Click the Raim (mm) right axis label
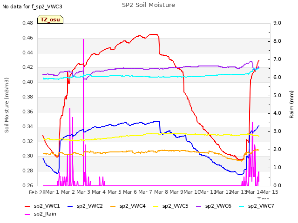Screen dimensions: 298x223 coord(291,105)
